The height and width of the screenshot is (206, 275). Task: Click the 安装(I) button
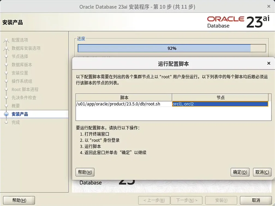[x=221, y=200]
